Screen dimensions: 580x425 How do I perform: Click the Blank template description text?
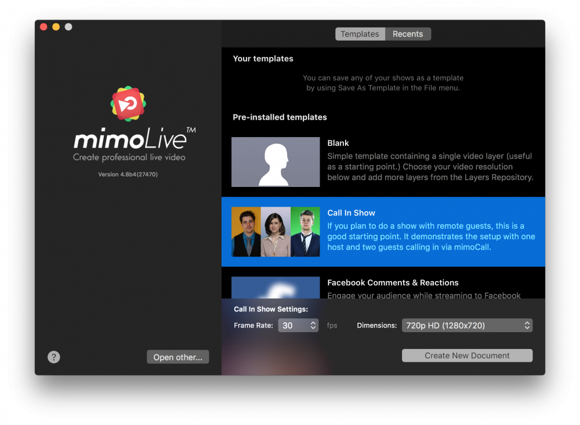(x=430, y=167)
